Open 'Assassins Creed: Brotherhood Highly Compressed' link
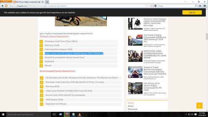The image size is (208, 117). [155, 71]
